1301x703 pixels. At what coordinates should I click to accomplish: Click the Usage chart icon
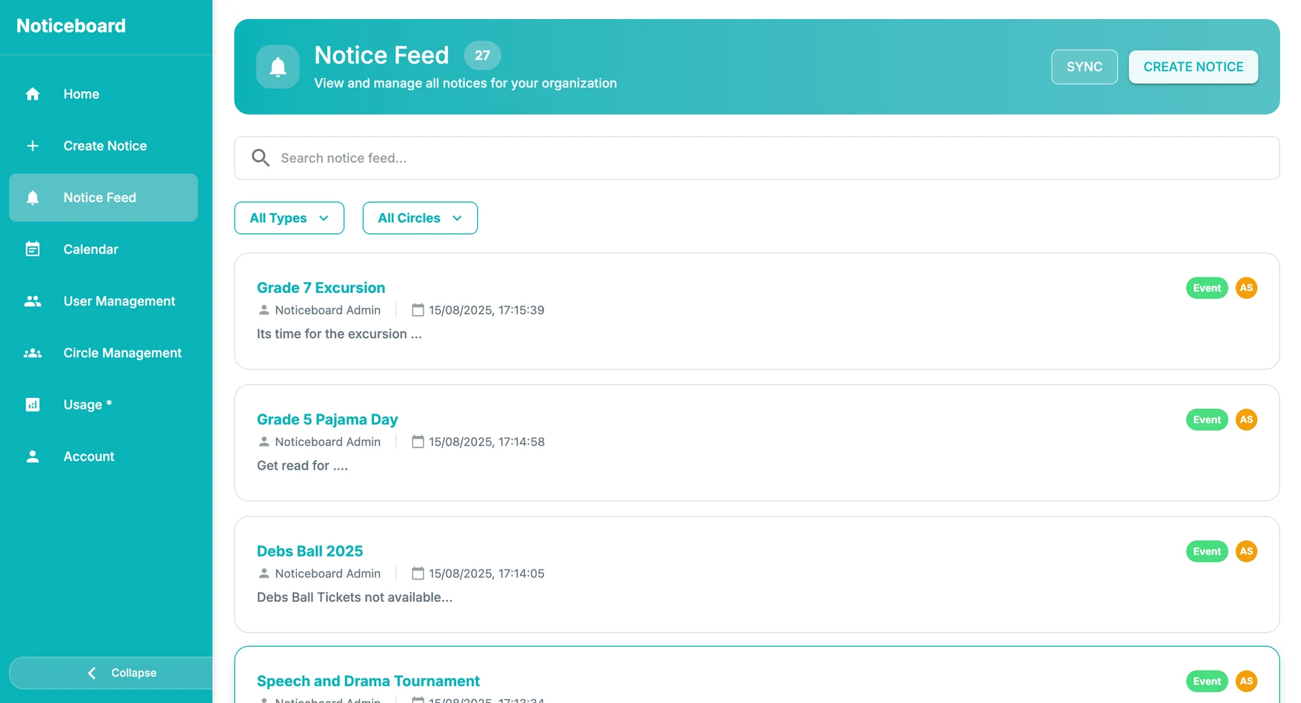tap(33, 405)
